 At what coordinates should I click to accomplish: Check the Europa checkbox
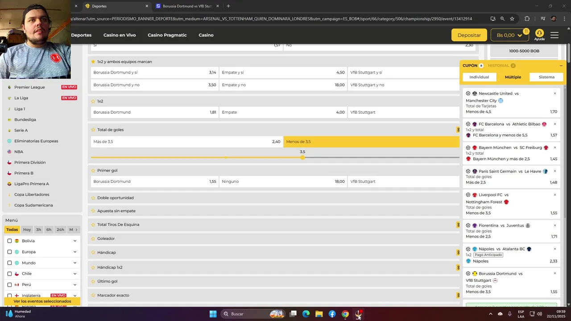tap(9, 252)
